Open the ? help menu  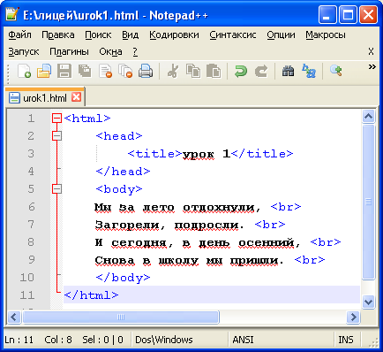(x=135, y=51)
